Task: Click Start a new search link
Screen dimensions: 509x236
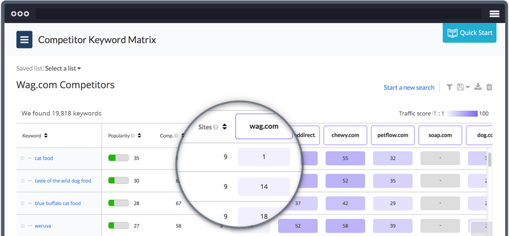Action: click(x=409, y=87)
